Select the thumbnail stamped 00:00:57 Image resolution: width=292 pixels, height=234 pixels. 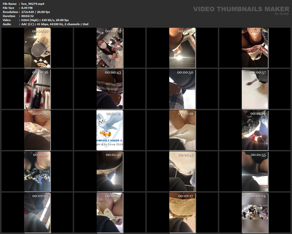tap(255, 89)
